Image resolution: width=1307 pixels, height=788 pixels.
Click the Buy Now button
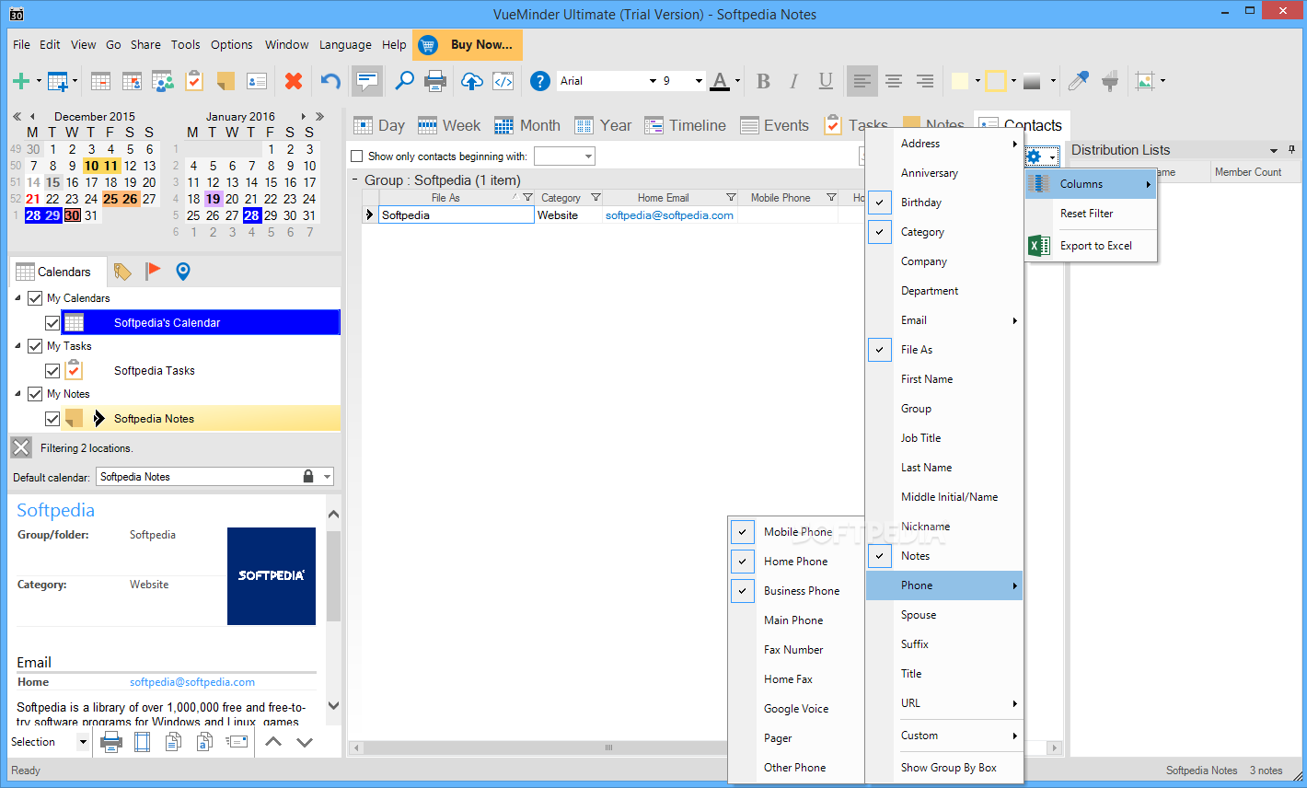(468, 44)
